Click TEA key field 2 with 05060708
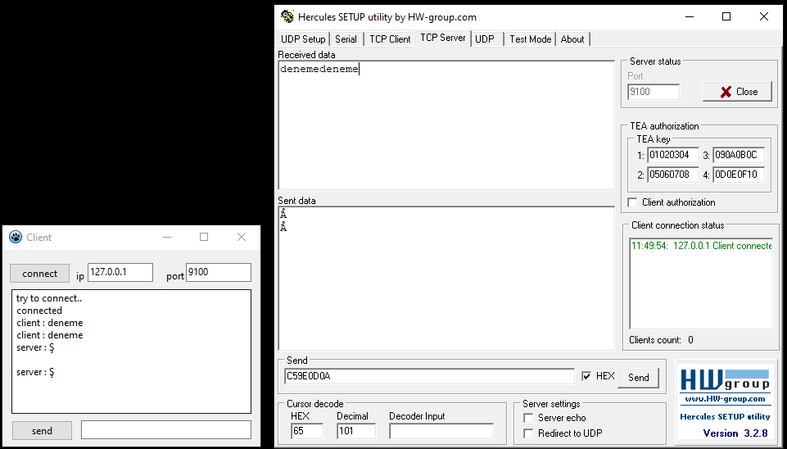 (672, 175)
